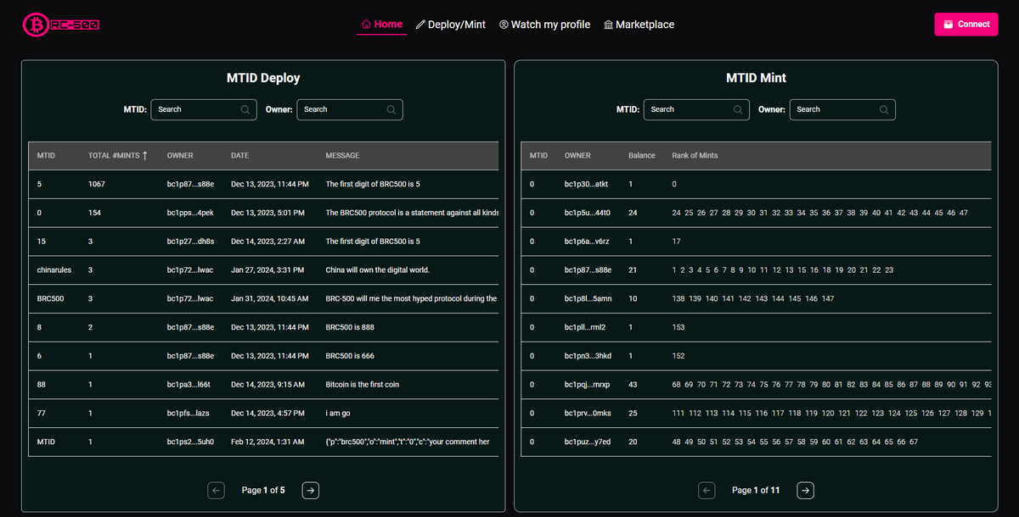The image size is (1019, 517).
Task: Click the Connect wallet button
Action: pyautogui.click(x=966, y=25)
